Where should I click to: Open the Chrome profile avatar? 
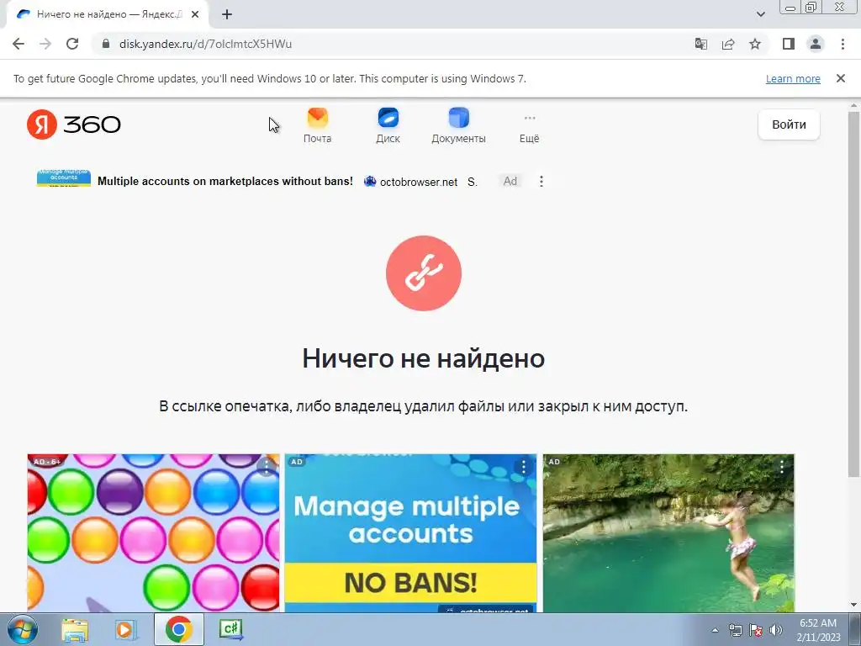(816, 44)
